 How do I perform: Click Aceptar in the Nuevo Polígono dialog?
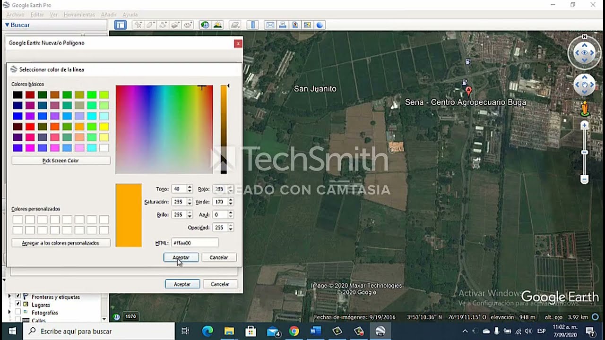click(x=182, y=284)
